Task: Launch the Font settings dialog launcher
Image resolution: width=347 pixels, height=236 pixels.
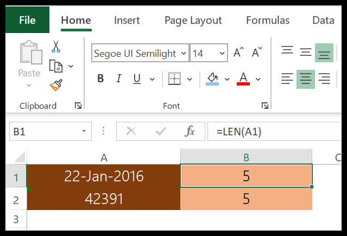Action: [265, 106]
